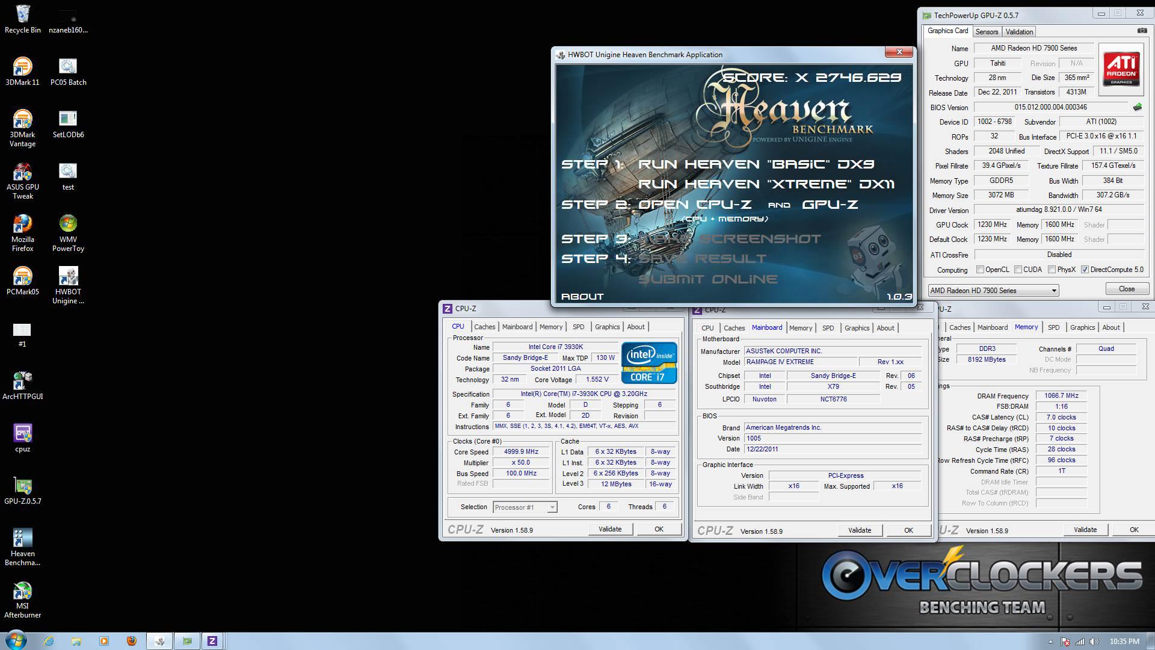1155x650 pixels.
Task: Toggle PhysX checkbox in GPU-Z
Action: click(x=1052, y=270)
